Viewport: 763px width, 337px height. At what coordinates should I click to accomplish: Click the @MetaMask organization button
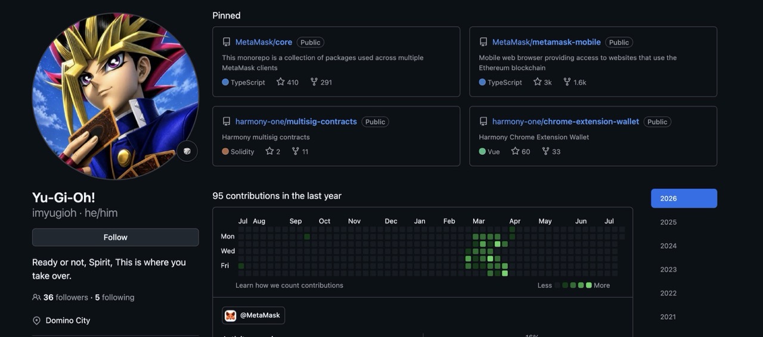coord(253,316)
